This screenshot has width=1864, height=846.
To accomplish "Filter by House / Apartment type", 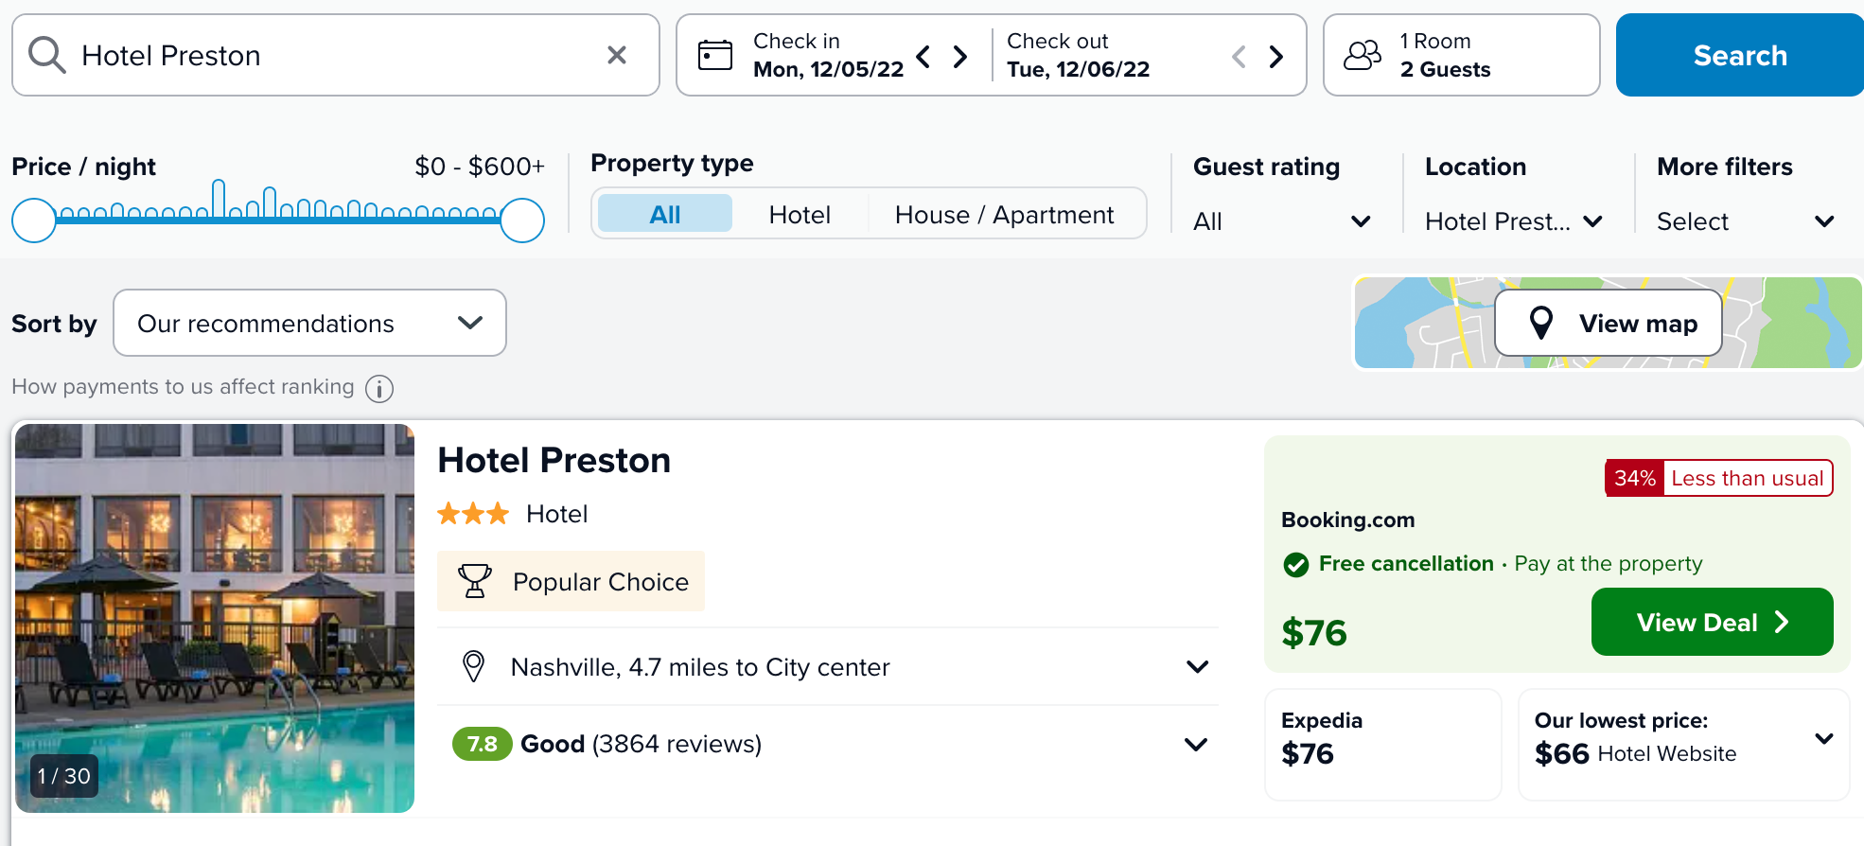I will [x=1004, y=215].
